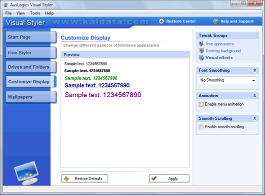265x195 pixels.
Task: Click the green italic sample text
Action: (91, 78)
